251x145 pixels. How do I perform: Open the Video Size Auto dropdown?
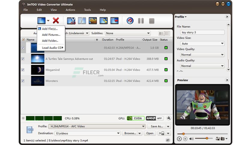[x=202, y=44]
